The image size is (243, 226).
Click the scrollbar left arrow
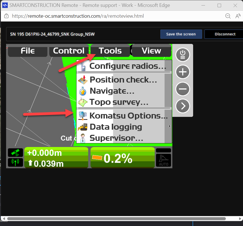click(x=4, y=219)
